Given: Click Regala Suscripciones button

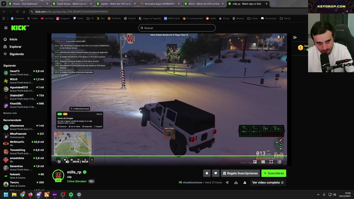Looking at the screenshot, I should pyautogui.click(x=240, y=173).
